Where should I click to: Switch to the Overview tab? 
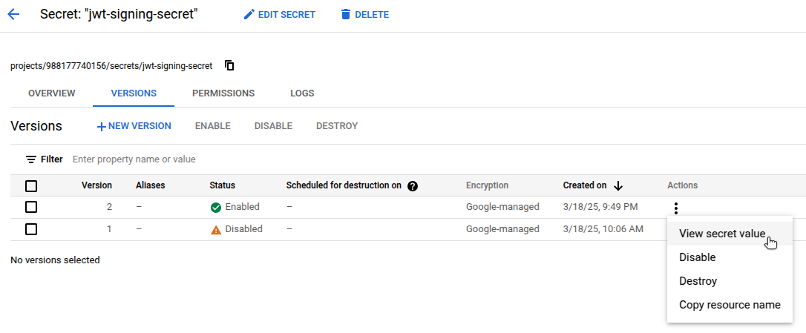(x=51, y=93)
